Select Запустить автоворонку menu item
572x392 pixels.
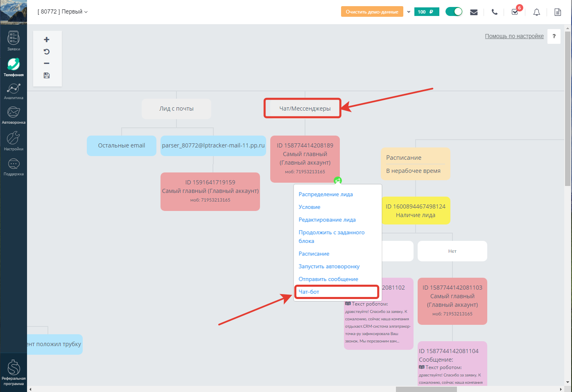(x=329, y=266)
